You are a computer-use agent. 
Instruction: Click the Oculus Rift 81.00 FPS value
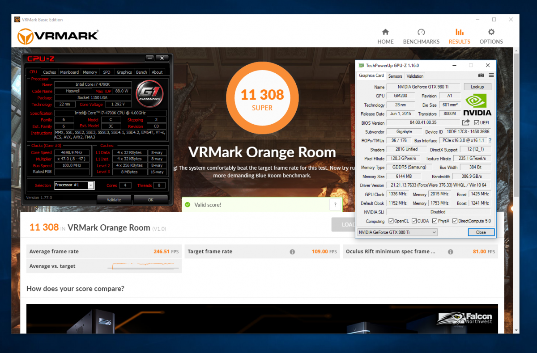(x=484, y=252)
